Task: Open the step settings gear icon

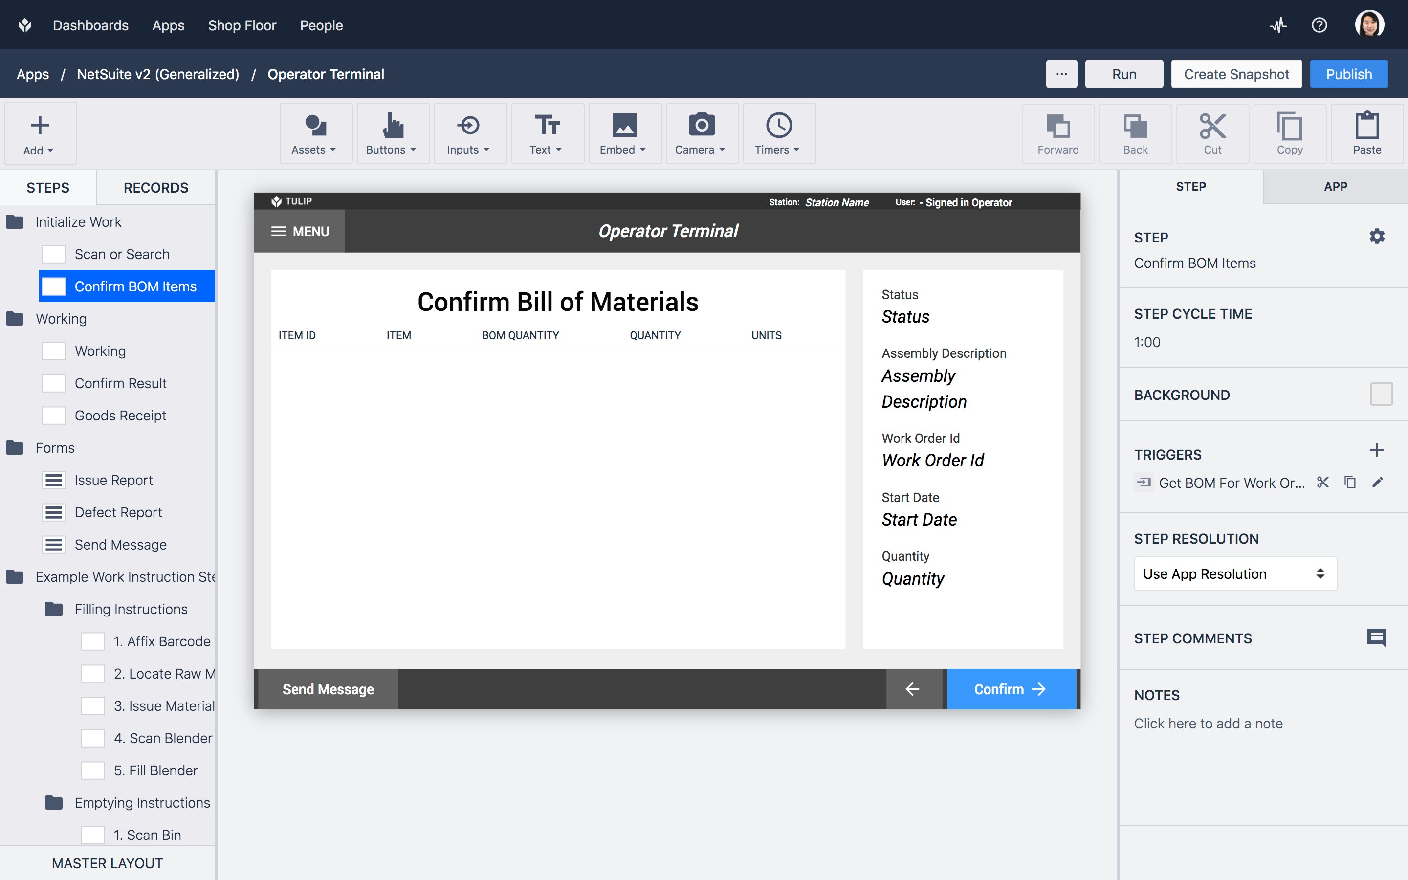Action: [x=1377, y=236]
